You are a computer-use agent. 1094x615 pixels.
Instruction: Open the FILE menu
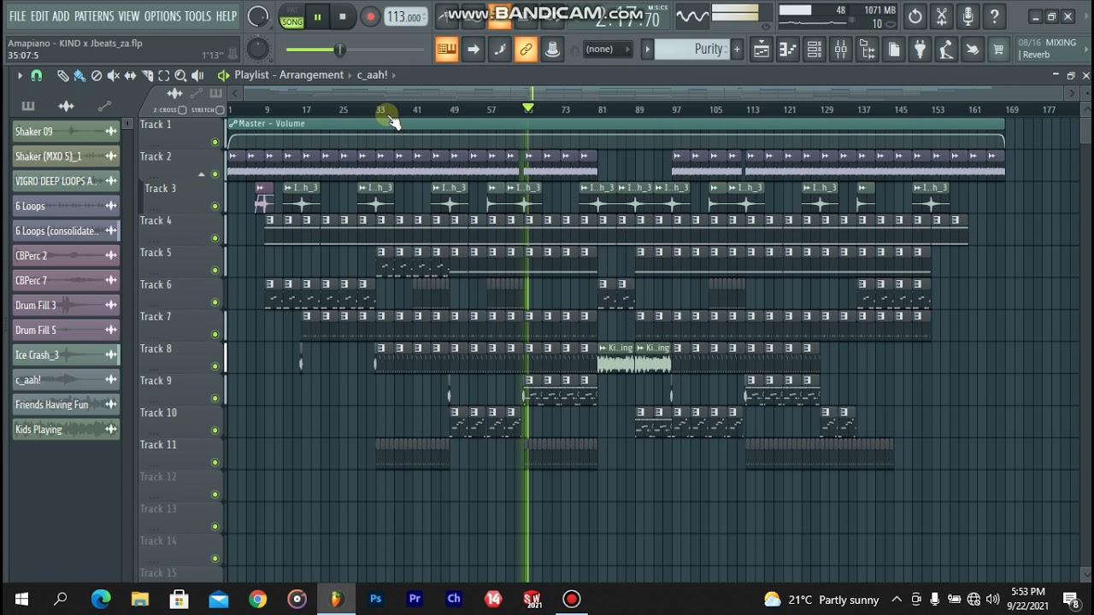coord(17,16)
